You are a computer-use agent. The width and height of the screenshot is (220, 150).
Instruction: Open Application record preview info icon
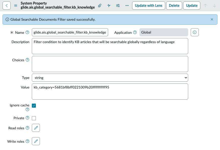click(194, 32)
